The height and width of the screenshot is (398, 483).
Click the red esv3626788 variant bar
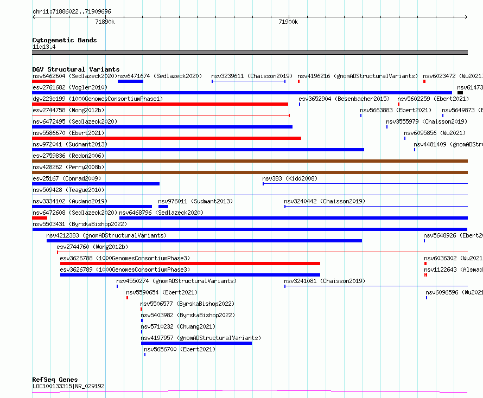click(x=190, y=264)
